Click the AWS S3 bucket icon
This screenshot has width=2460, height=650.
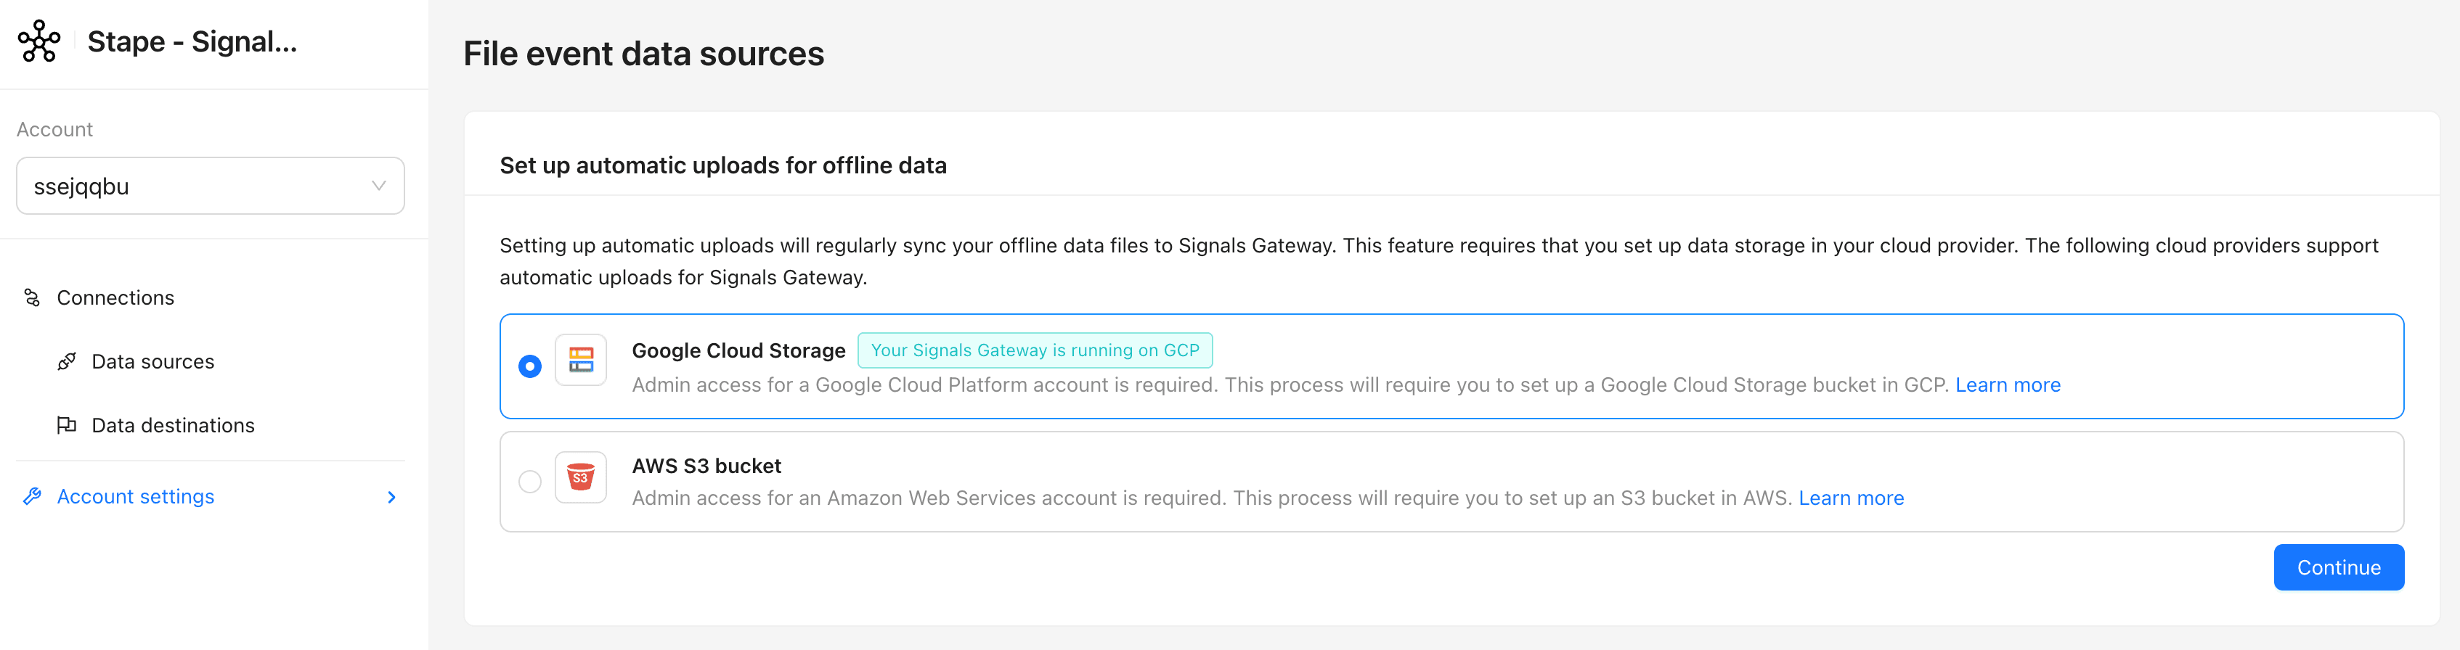(581, 477)
